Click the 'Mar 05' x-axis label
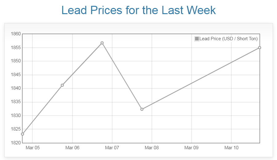The width and height of the screenshot is (277, 160). (33, 148)
